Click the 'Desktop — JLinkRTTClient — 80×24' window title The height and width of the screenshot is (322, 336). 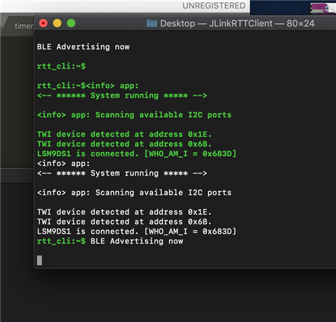237,24
